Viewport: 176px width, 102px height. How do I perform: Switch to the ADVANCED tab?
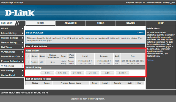[x=71, y=23]
